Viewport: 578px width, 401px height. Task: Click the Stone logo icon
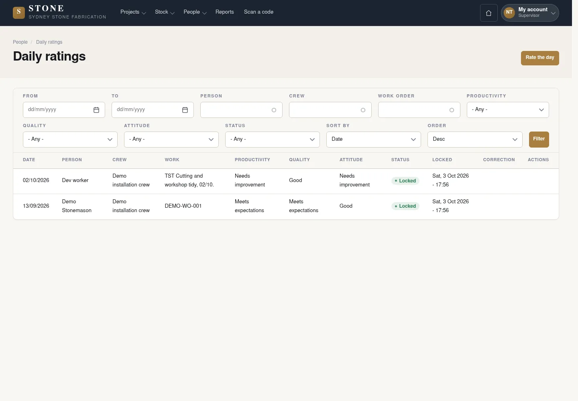point(19,13)
